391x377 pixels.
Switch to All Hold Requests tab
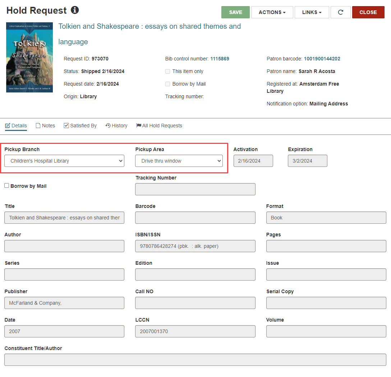pos(159,126)
